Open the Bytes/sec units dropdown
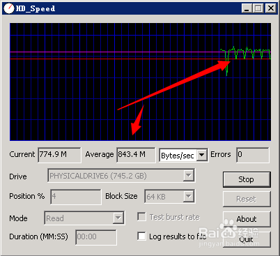This screenshot has height=256, width=280. point(202,155)
